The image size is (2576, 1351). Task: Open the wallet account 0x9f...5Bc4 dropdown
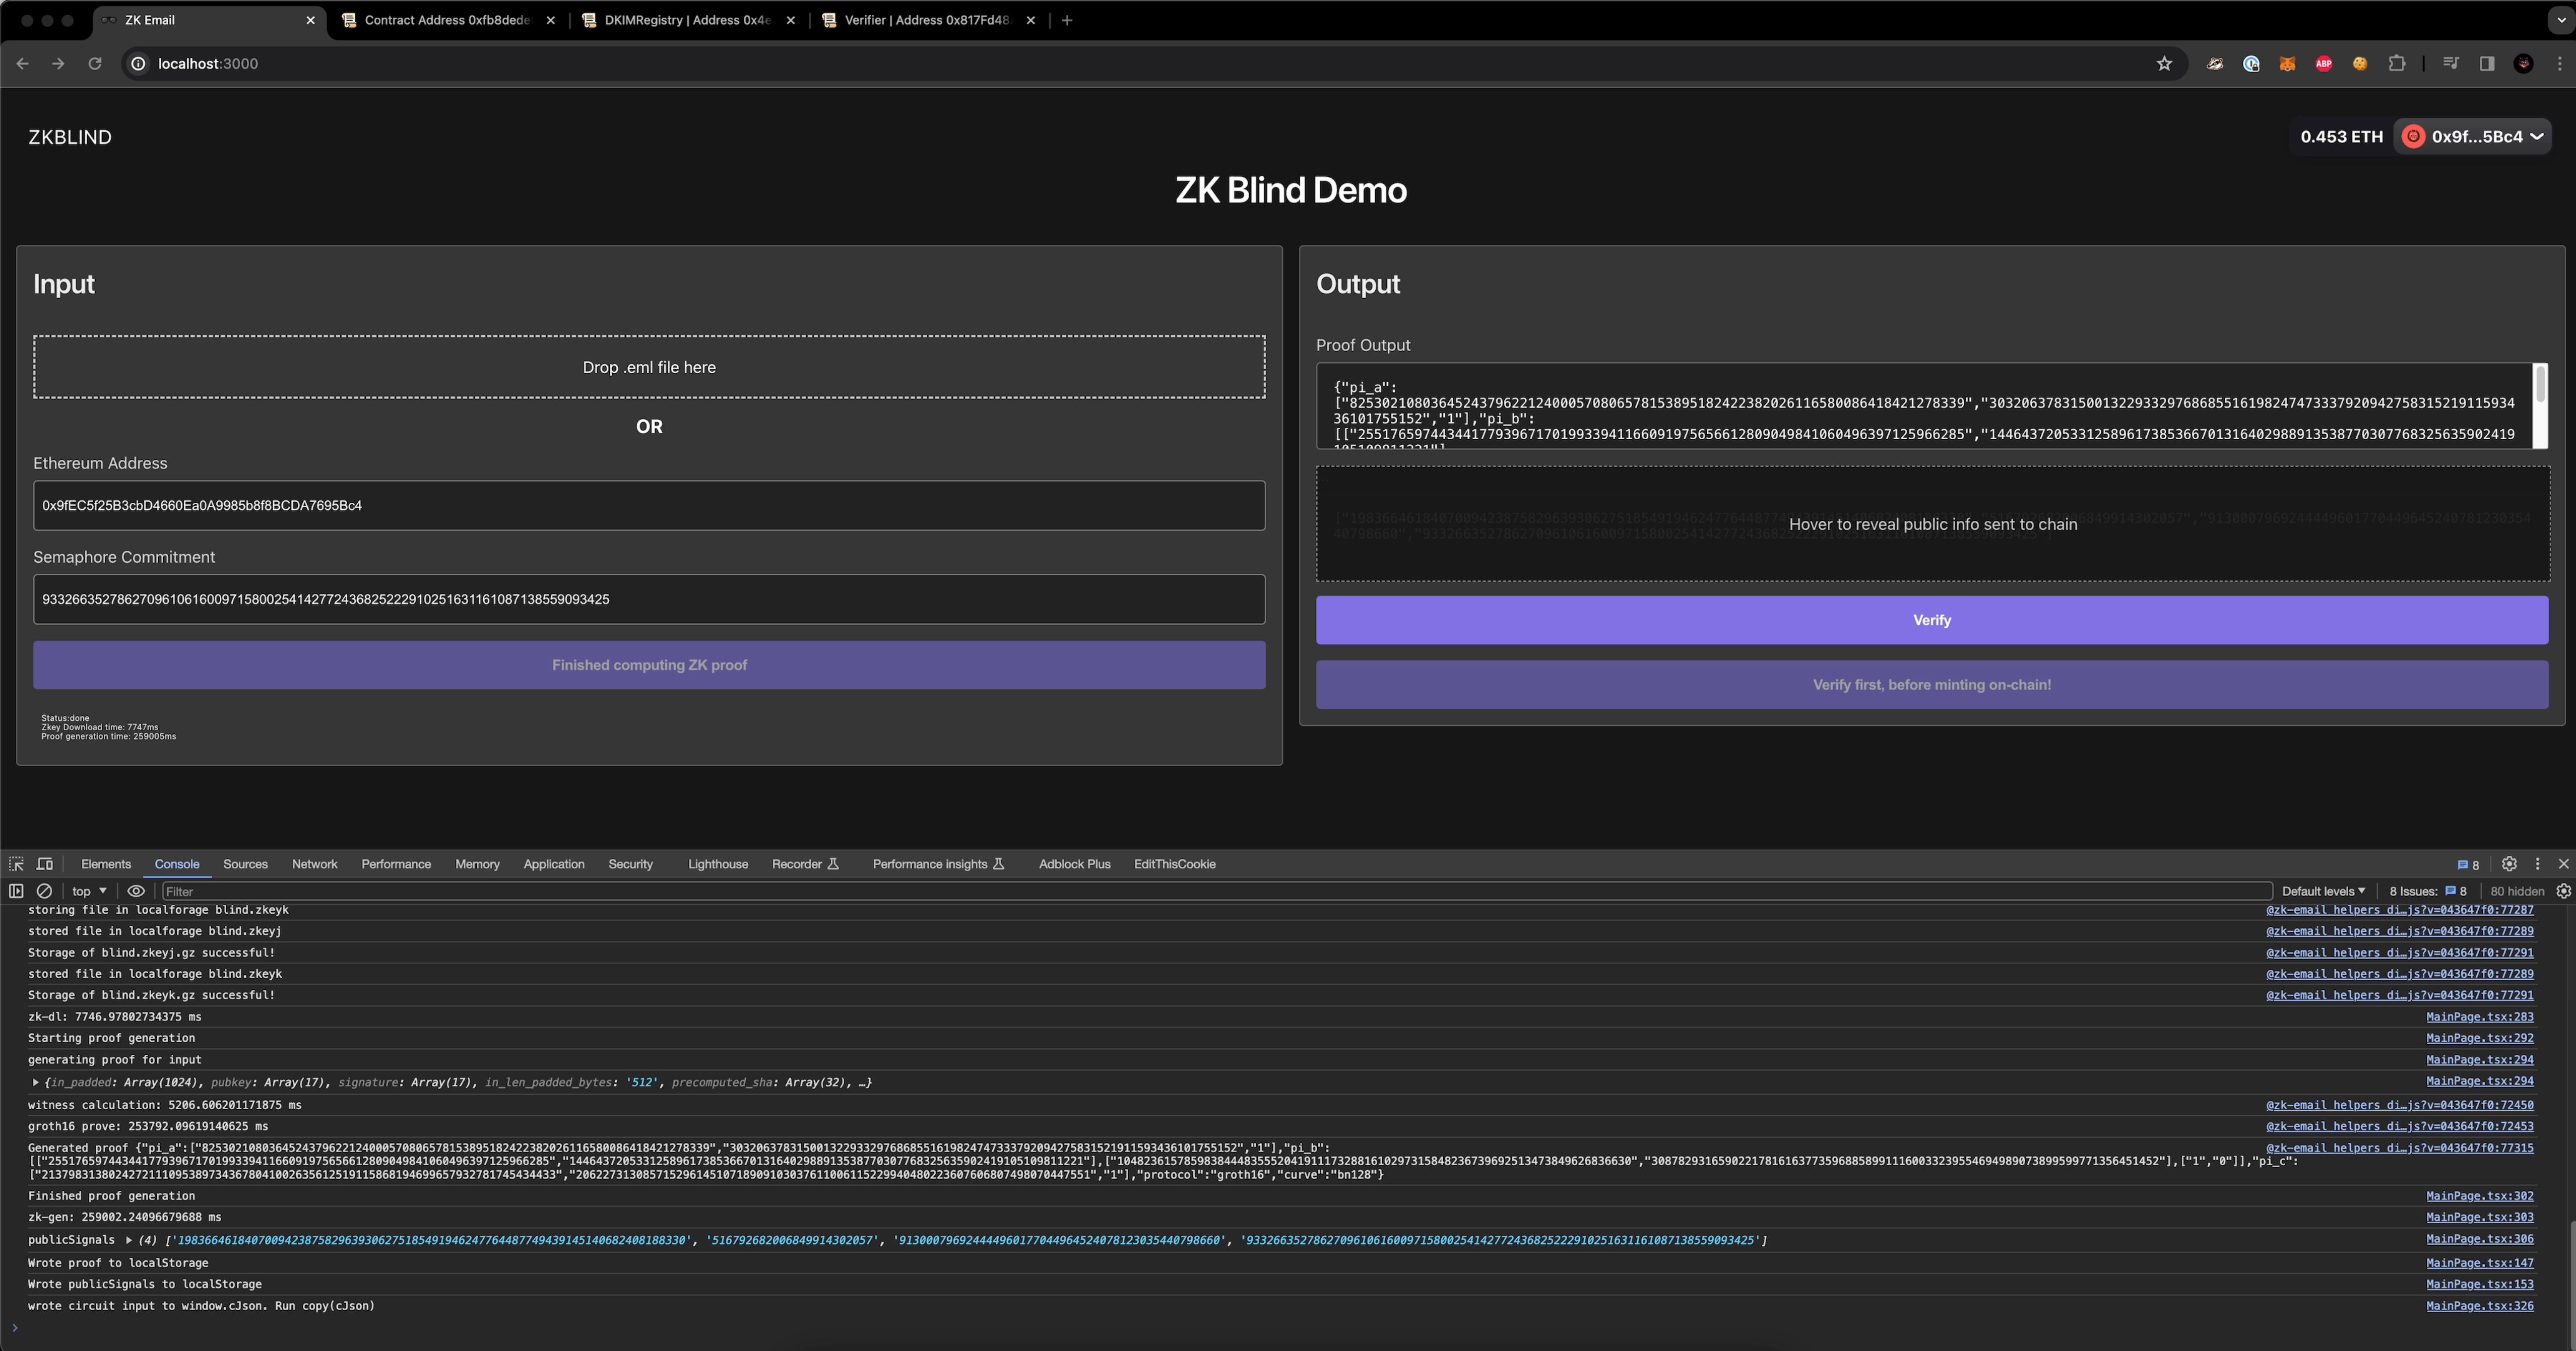coord(2472,137)
